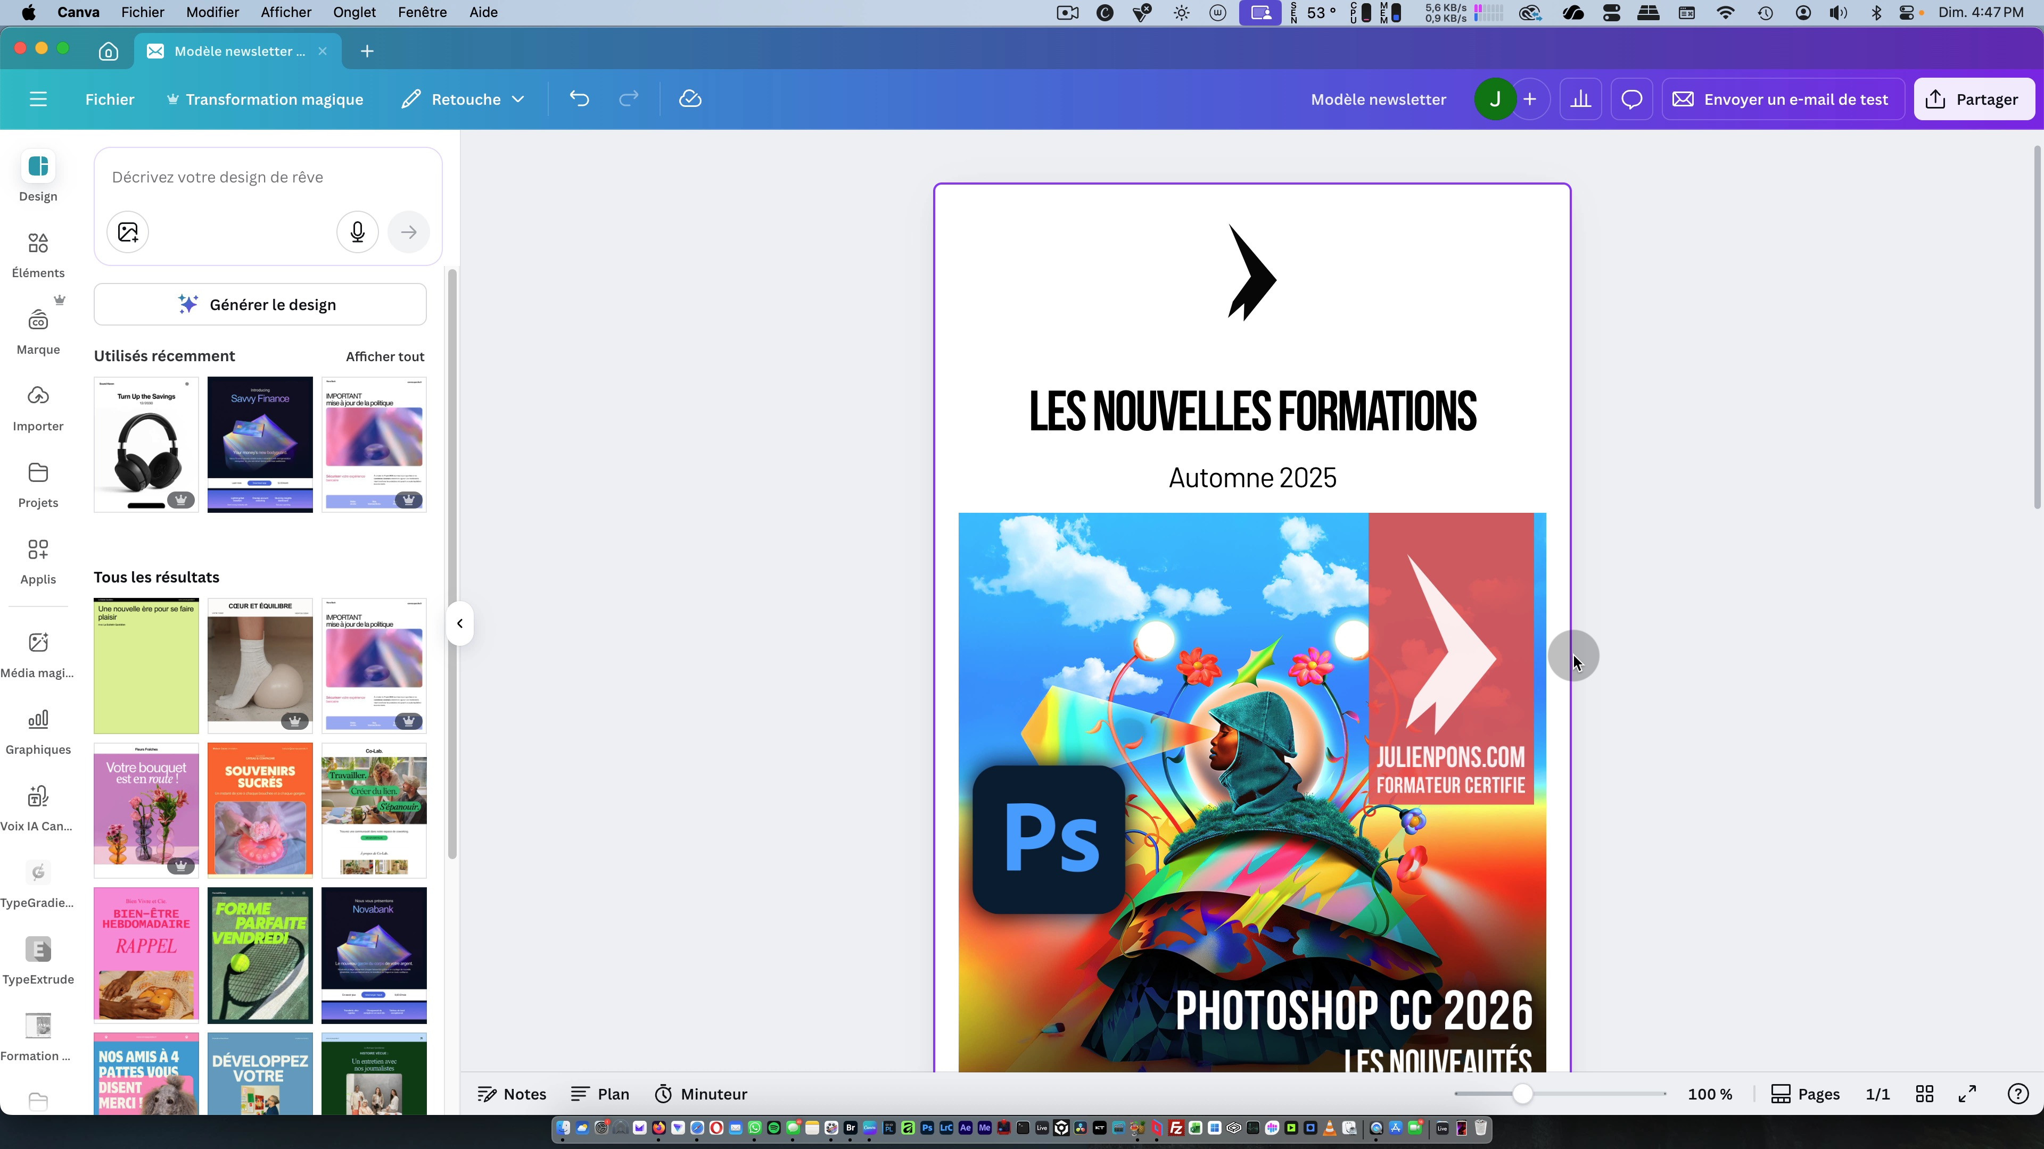Click the cloud save status icon

[689, 99]
